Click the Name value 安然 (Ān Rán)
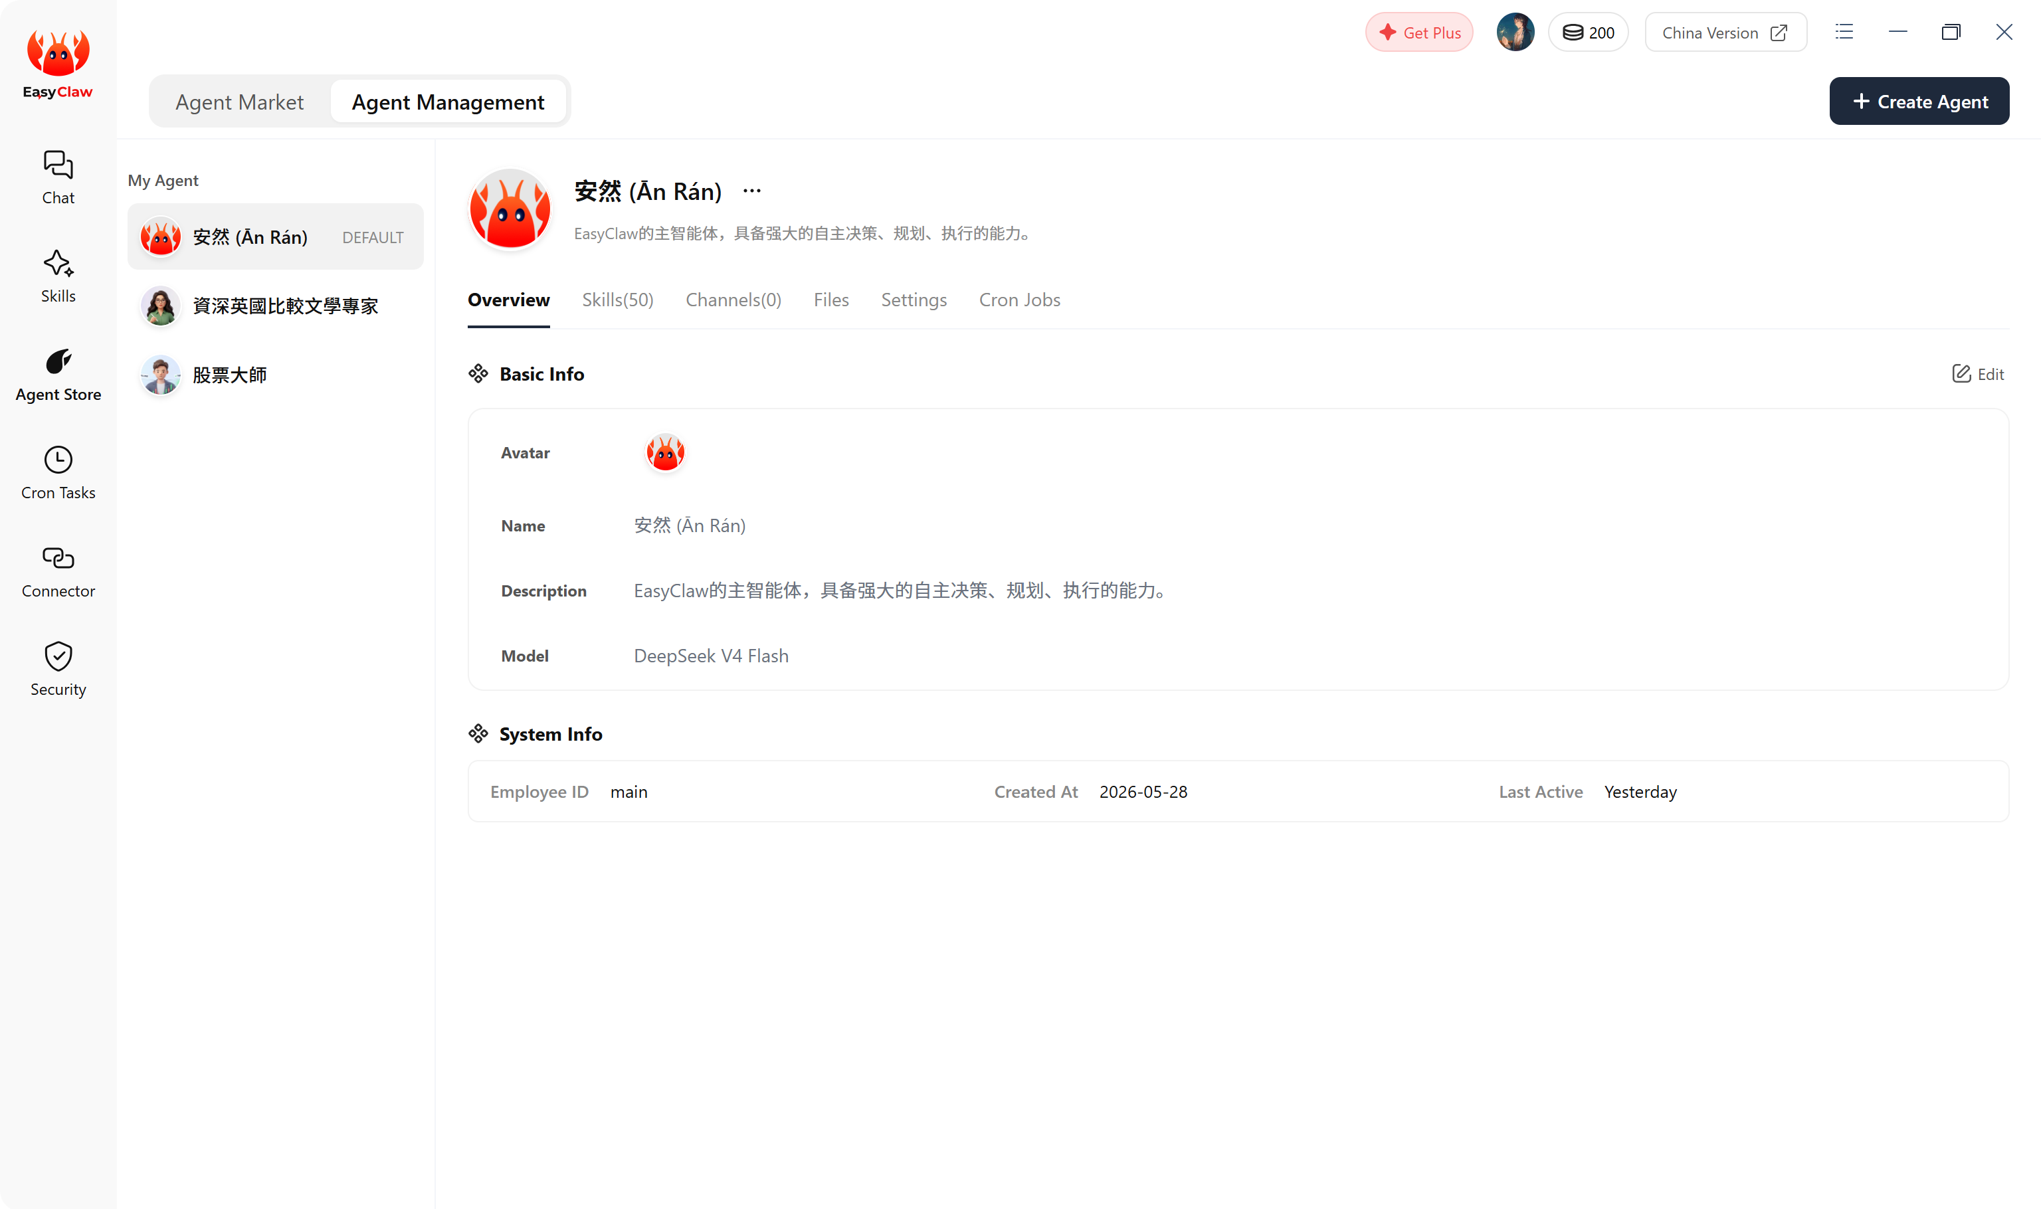This screenshot has width=2041, height=1209. pyautogui.click(x=689, y=525)
